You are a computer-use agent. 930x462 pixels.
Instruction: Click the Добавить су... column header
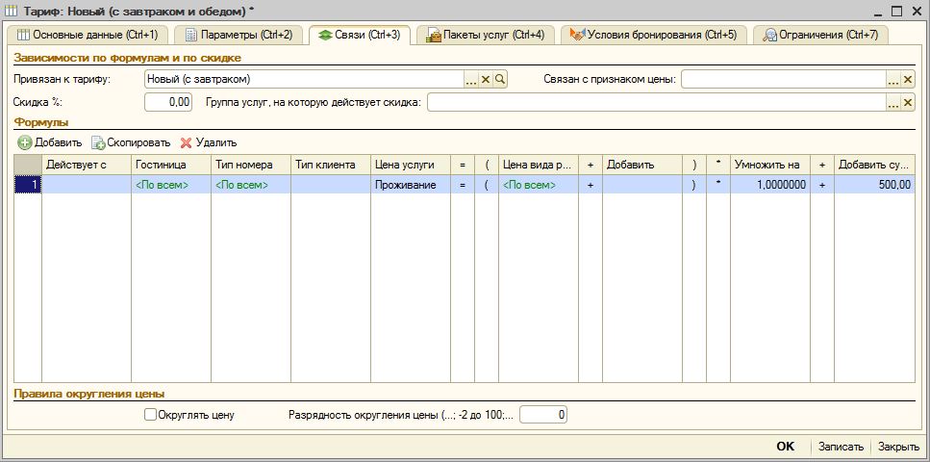pos(875,166)
